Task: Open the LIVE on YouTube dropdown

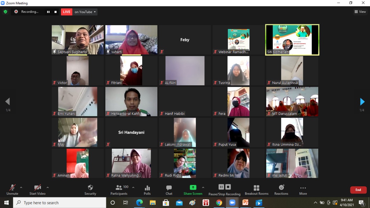Action: coord(85,12)
